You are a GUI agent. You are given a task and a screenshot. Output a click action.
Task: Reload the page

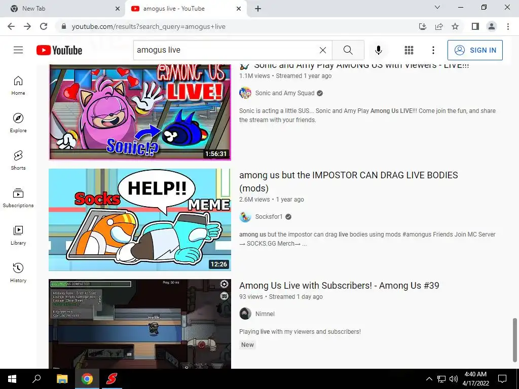[x=44, y=26]
